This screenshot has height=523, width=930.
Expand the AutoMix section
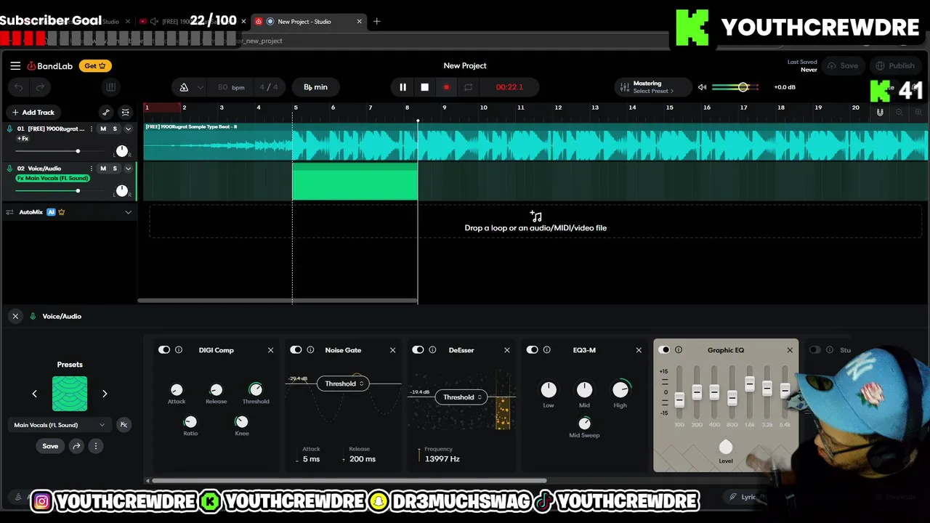(x=128, y=212)
